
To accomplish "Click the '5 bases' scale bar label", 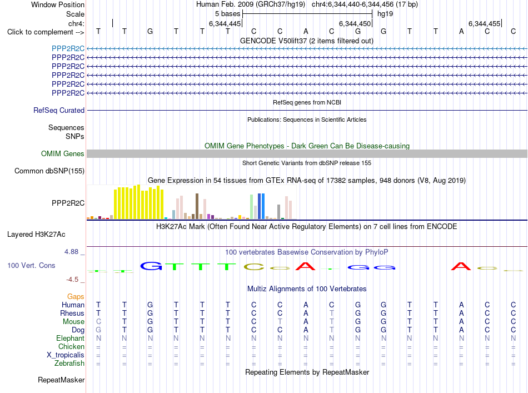I will point(228,14).
